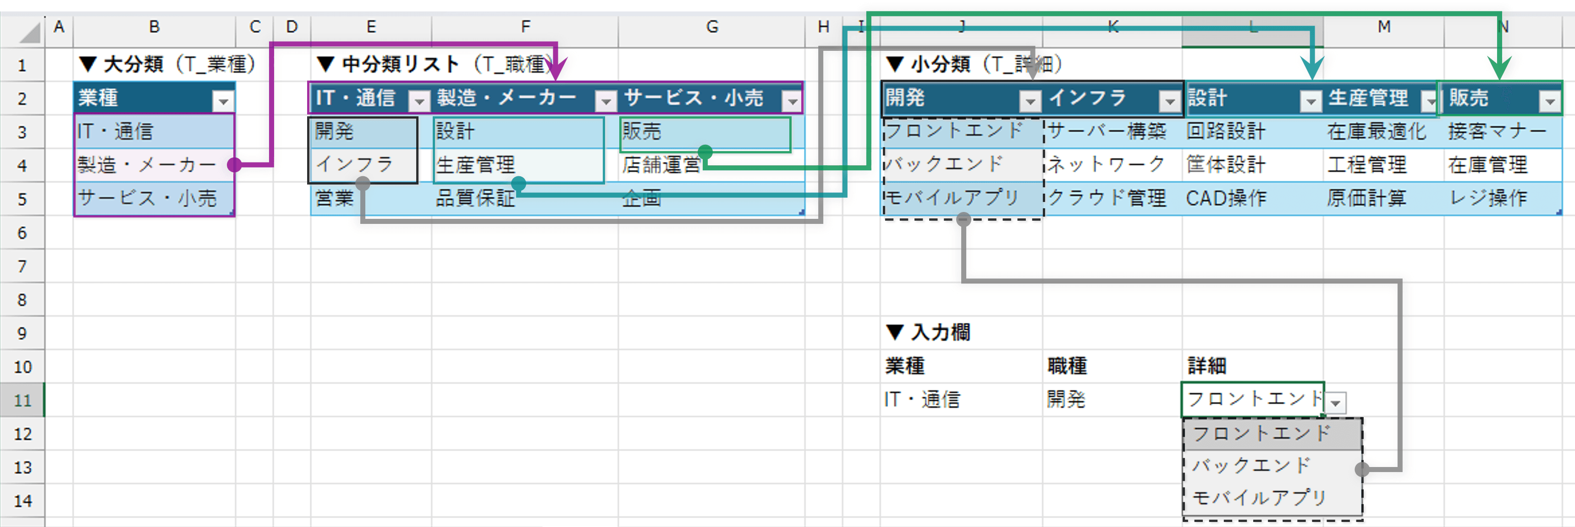Select row 11 header
1575x527 pixels.
pyautogui.click(x=22, y=401)
